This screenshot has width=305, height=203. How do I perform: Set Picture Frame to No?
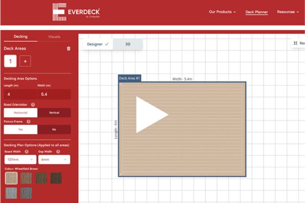[54, 130]
